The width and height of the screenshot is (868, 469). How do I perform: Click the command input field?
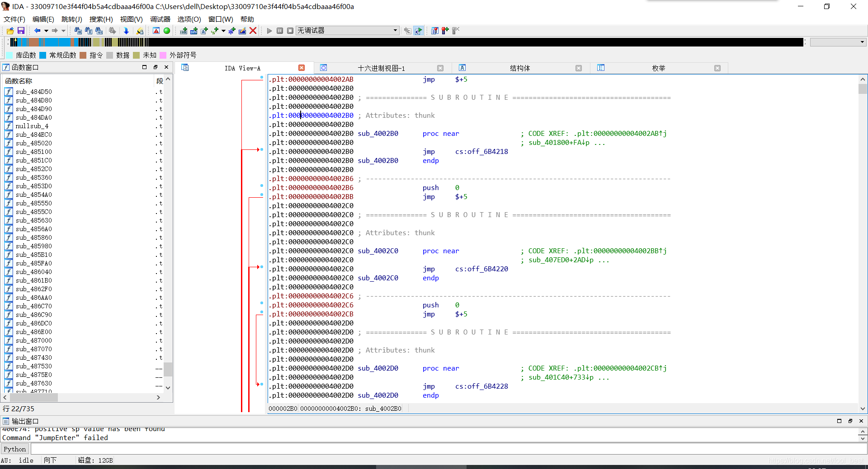click(448, 449)
